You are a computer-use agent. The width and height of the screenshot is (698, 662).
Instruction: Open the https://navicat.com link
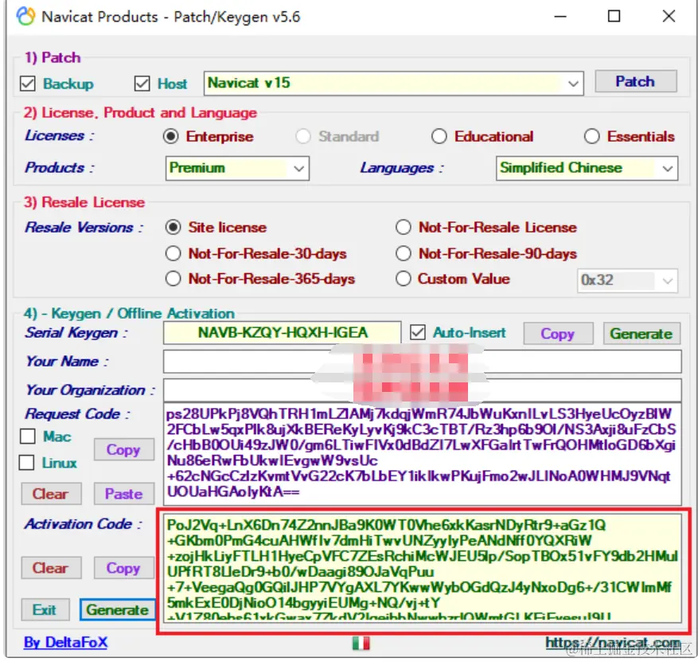[613, 642]
